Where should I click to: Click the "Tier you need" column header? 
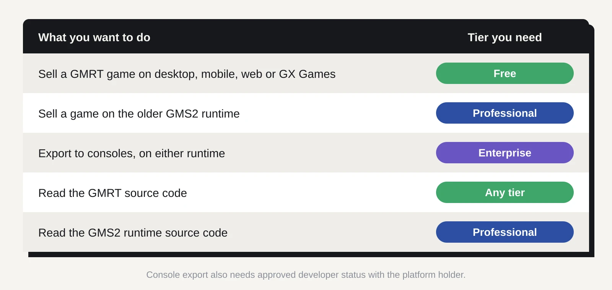505,37
